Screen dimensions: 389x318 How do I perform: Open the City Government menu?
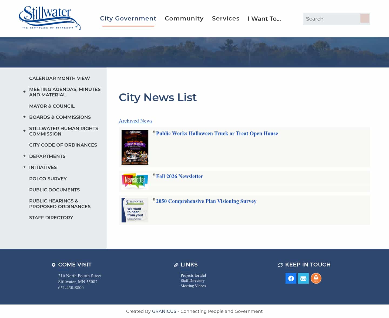(128, 18)
